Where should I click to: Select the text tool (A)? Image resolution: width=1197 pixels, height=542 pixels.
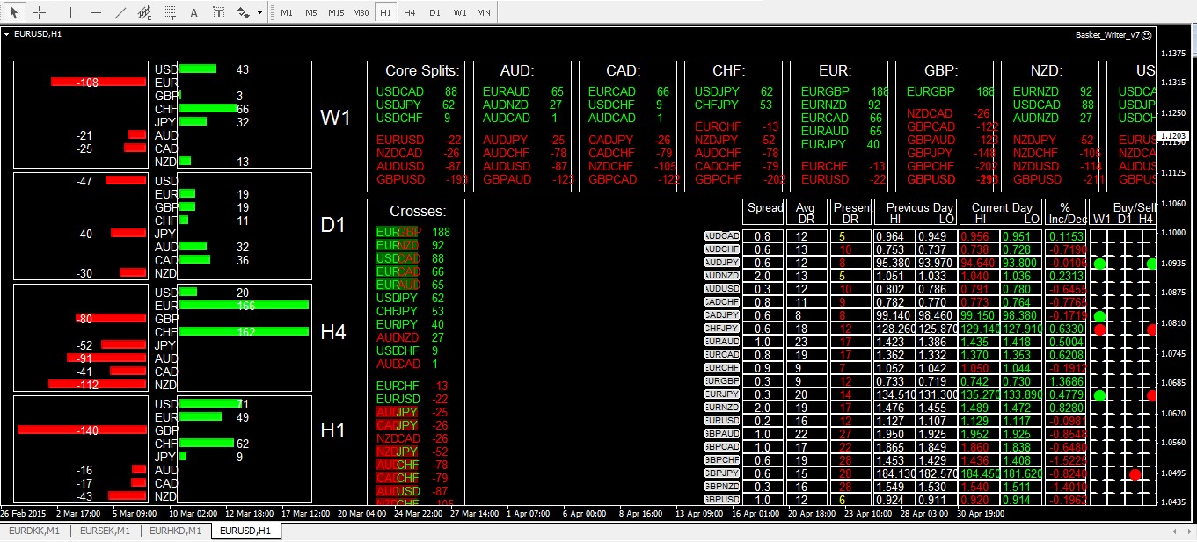click(x=194, y=12)
